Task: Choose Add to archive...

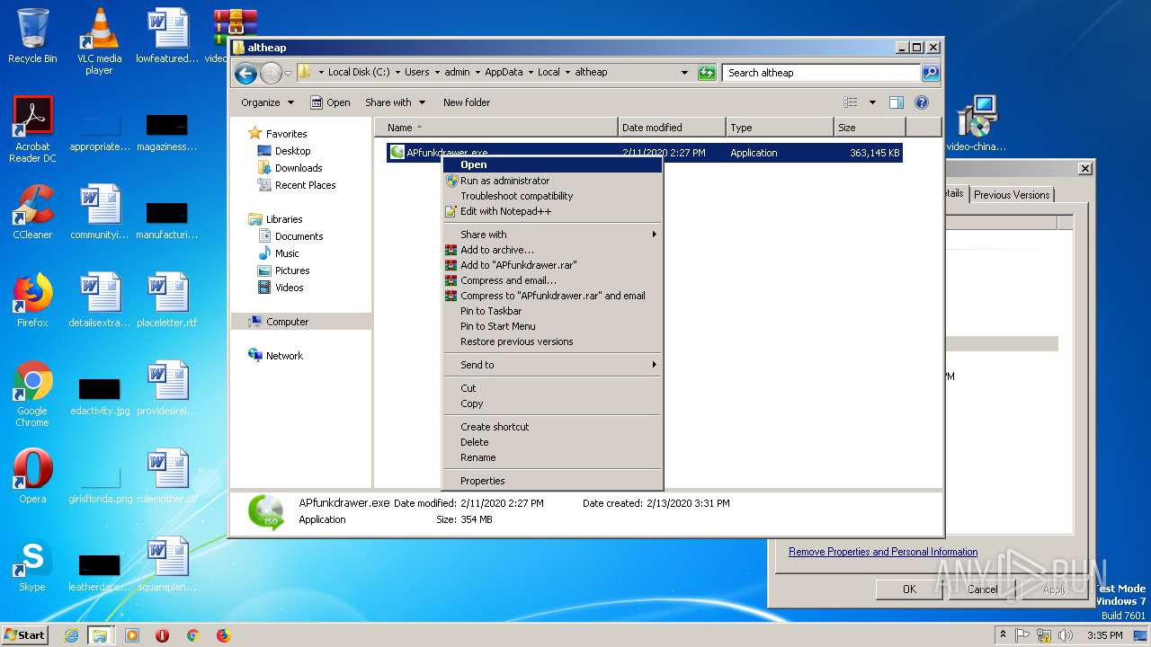Action: coord(552,250)
